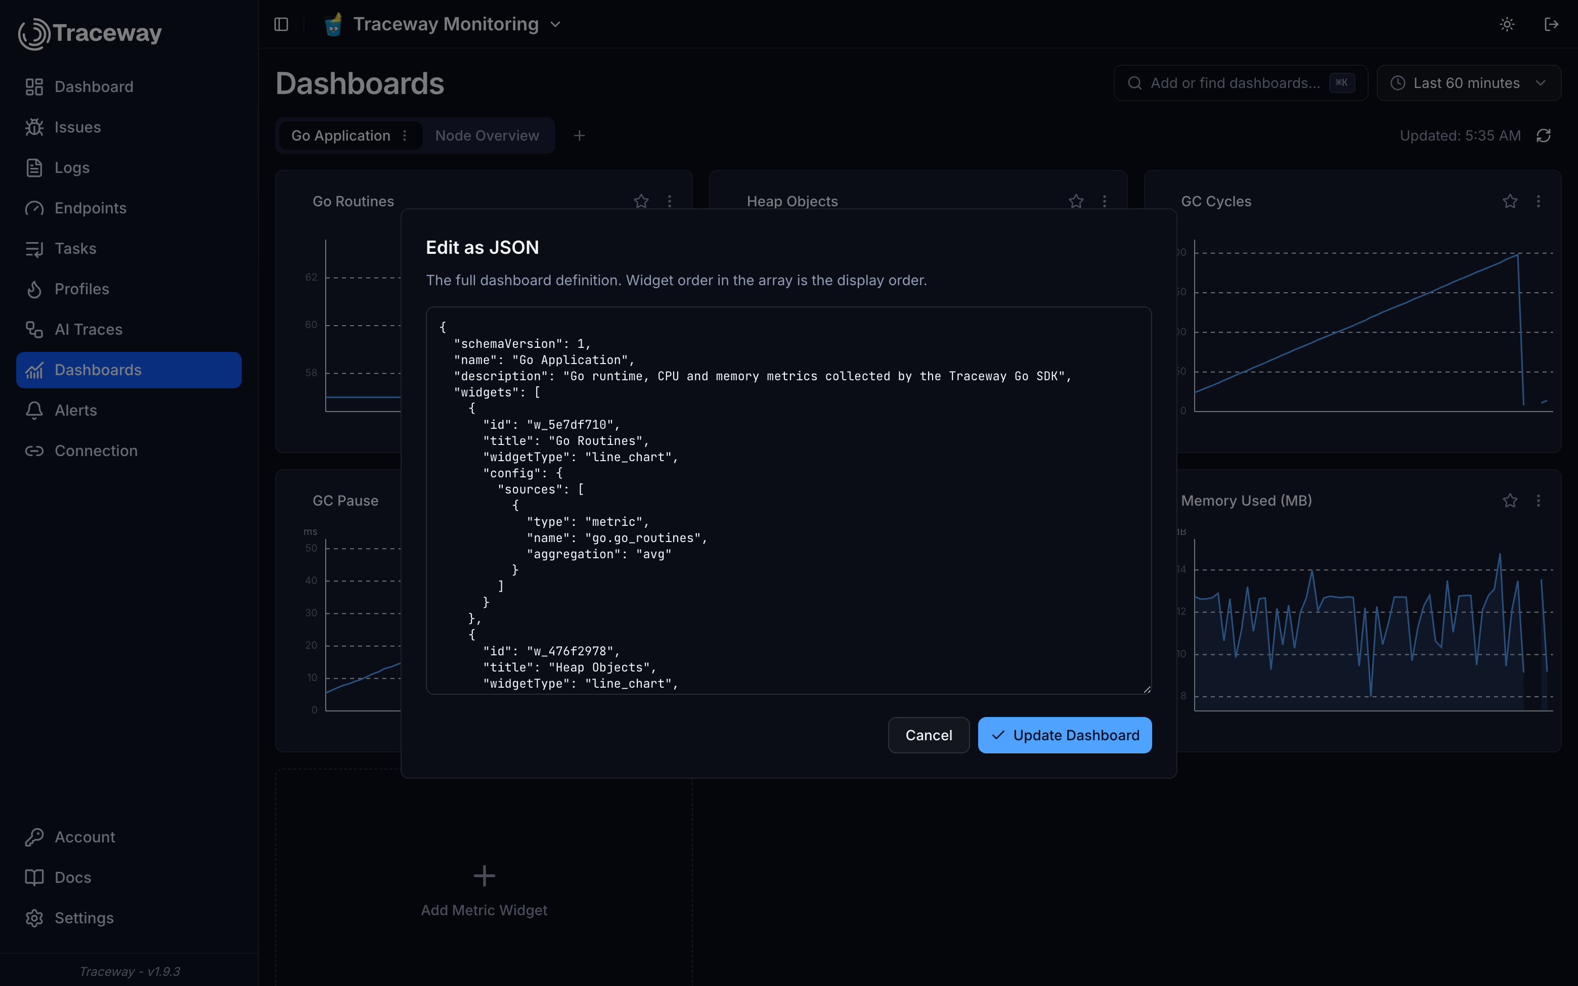
Task: Click the "title": "Go Routines" line
Action: point(566,441)
